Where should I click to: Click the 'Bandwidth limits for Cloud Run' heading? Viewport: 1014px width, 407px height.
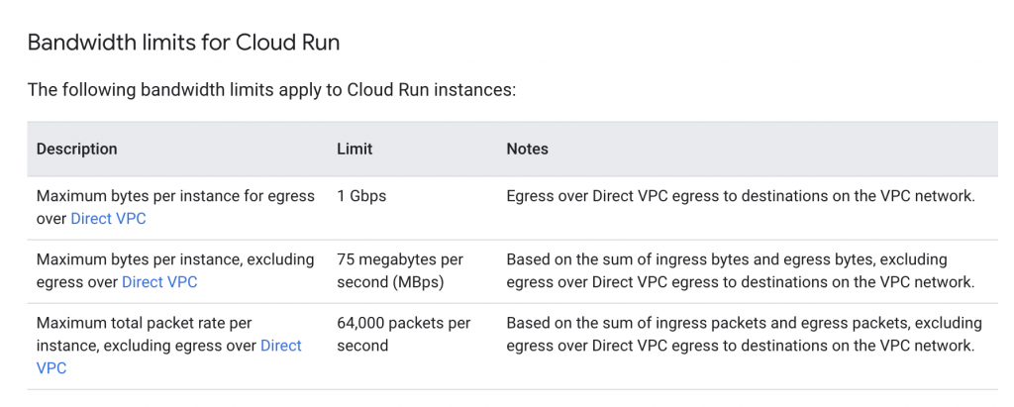coord(184,43)
